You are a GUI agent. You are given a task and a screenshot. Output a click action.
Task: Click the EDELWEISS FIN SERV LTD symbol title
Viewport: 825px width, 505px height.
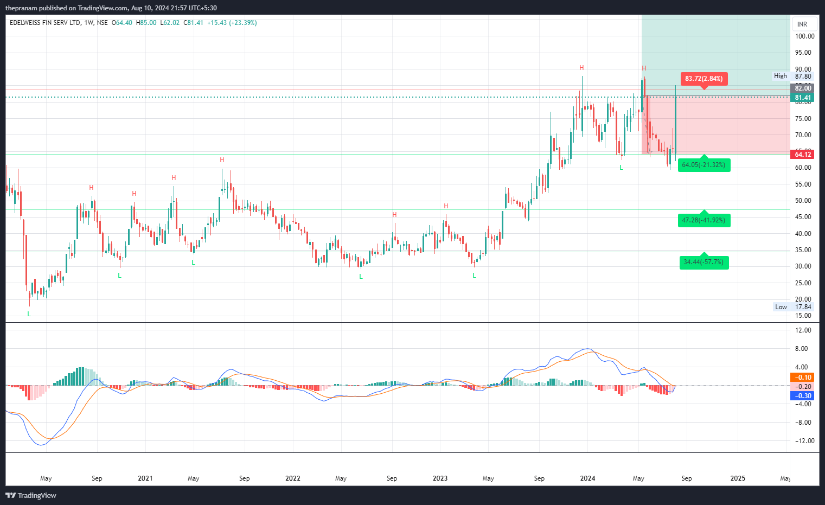(x=45, y=23)
